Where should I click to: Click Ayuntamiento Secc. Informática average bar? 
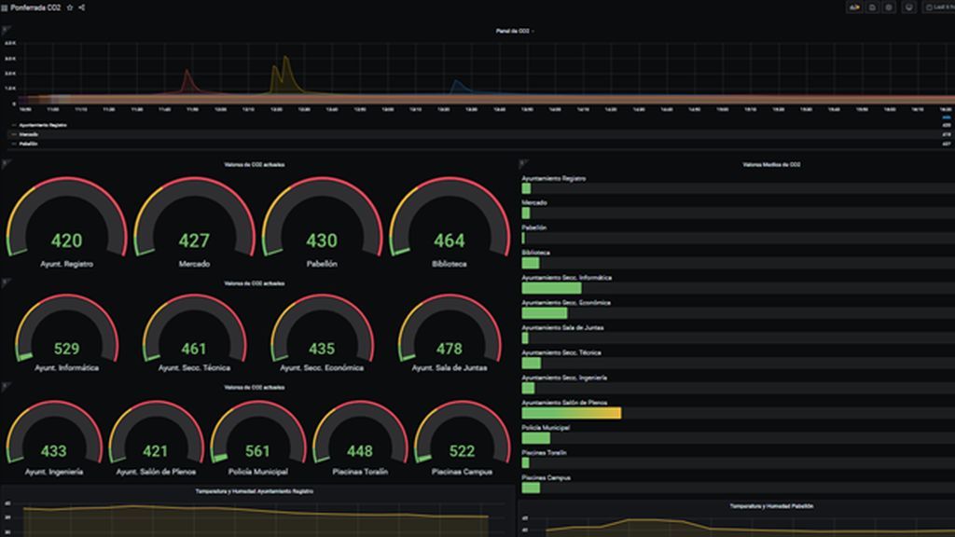[552, 288]
